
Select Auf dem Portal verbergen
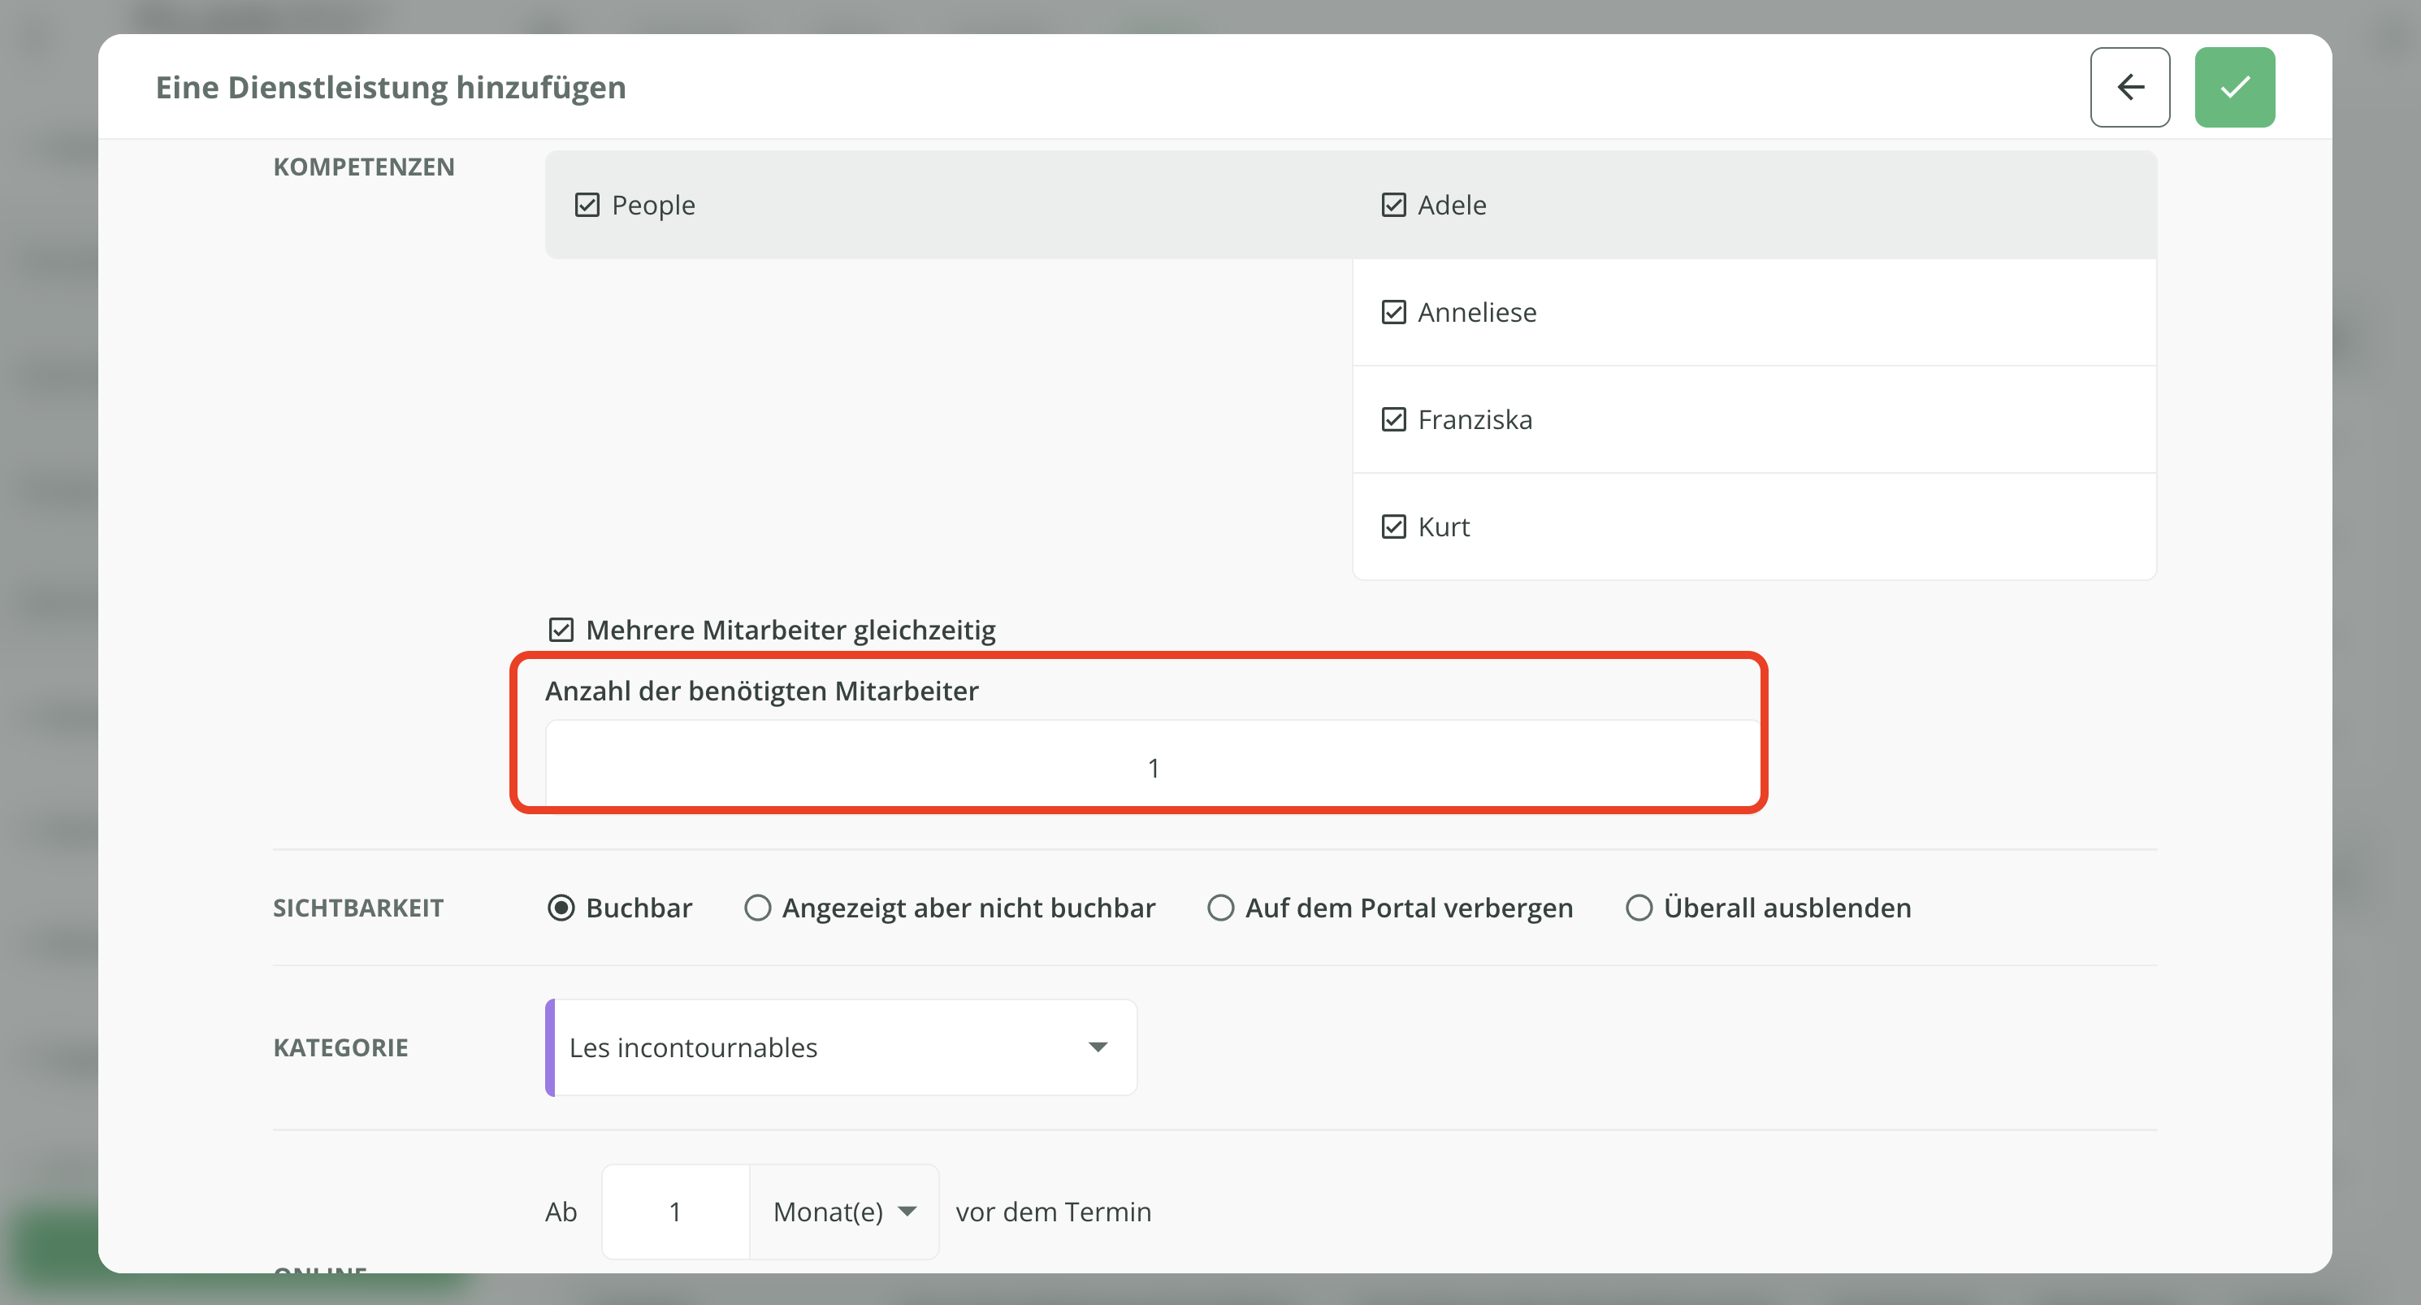click(1220, 908)
